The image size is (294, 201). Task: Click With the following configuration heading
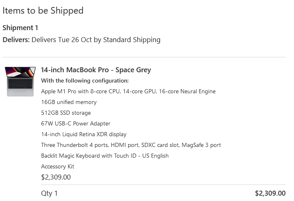[x=85, y=80]
